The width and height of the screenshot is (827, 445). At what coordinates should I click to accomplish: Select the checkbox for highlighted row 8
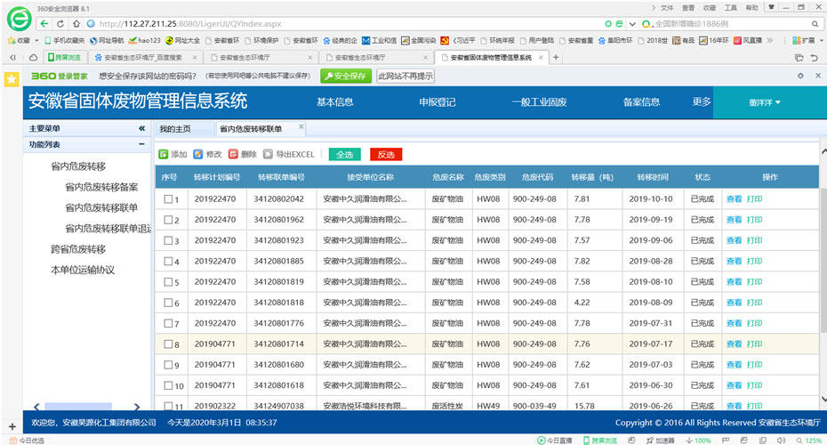pos(168,344)
